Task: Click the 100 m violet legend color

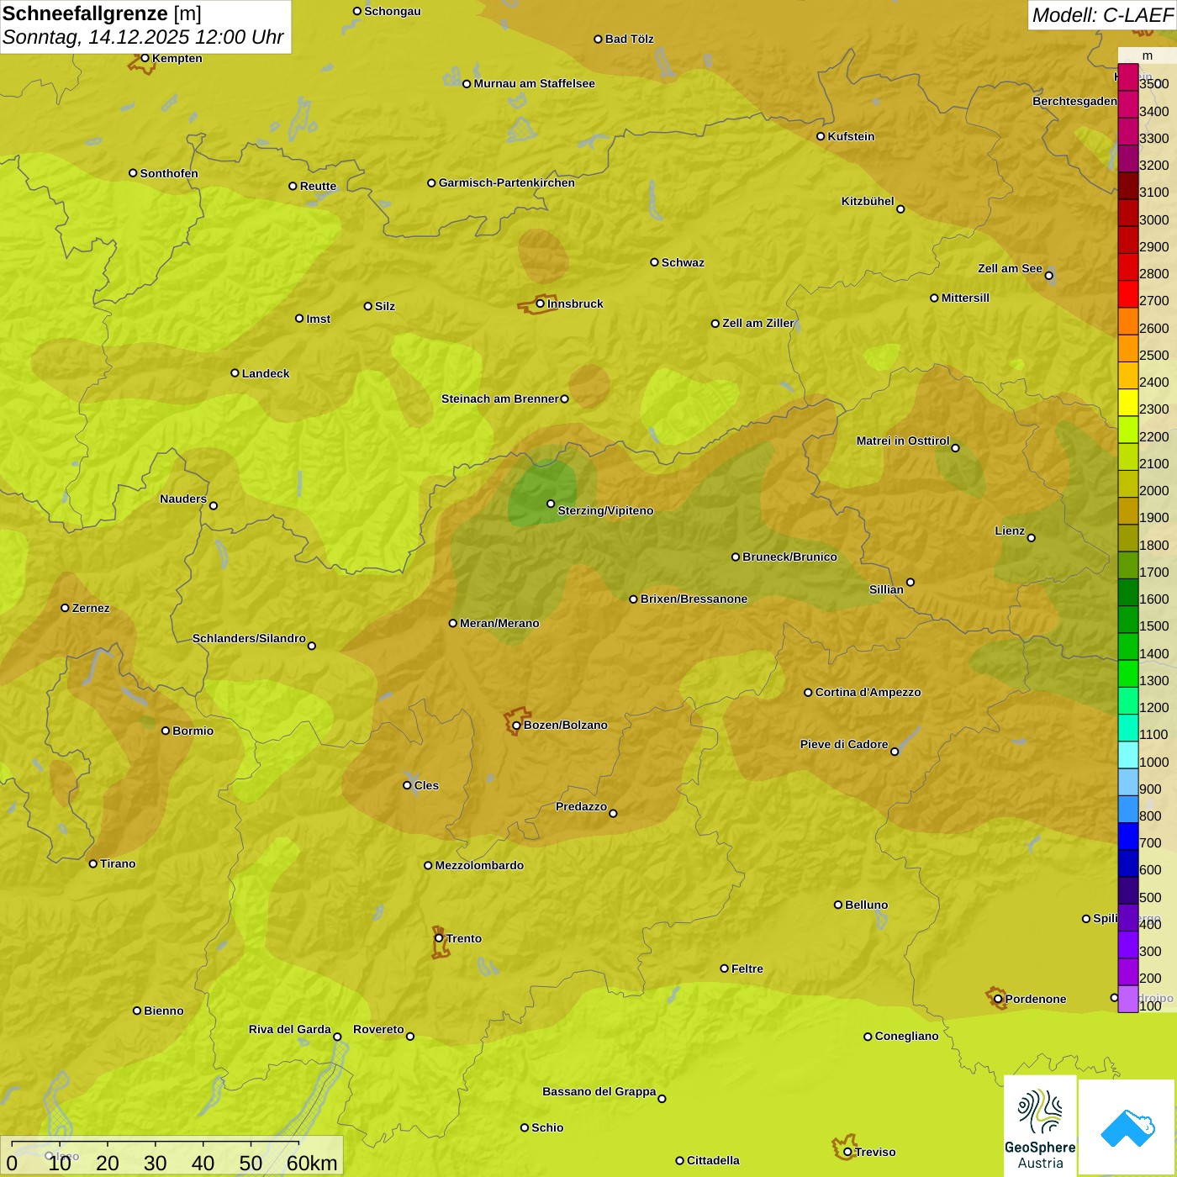Action: tap(1128, 999)
